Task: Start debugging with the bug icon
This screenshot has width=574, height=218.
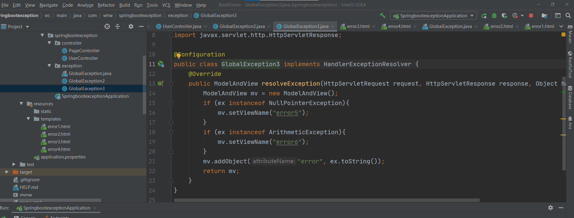Action: (x=494, y=15)
